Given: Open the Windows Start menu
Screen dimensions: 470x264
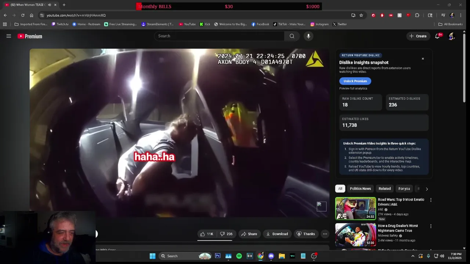Looking at the screenshot, I should tap(152, 256).
